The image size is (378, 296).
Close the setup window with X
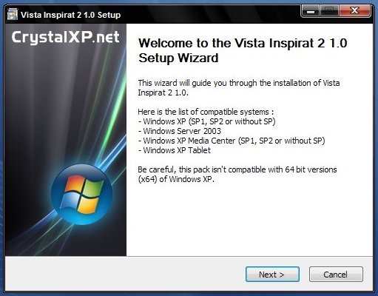[x=354, y=11]
